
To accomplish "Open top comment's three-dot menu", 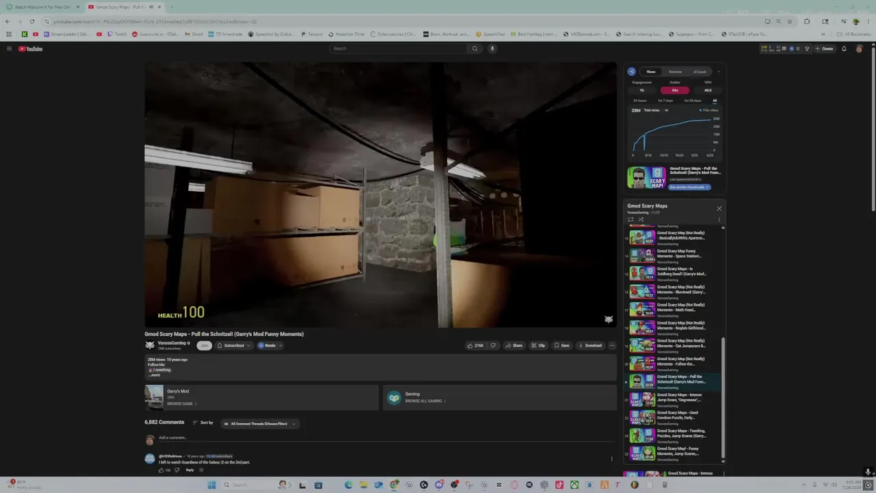I will coord(612,459).
